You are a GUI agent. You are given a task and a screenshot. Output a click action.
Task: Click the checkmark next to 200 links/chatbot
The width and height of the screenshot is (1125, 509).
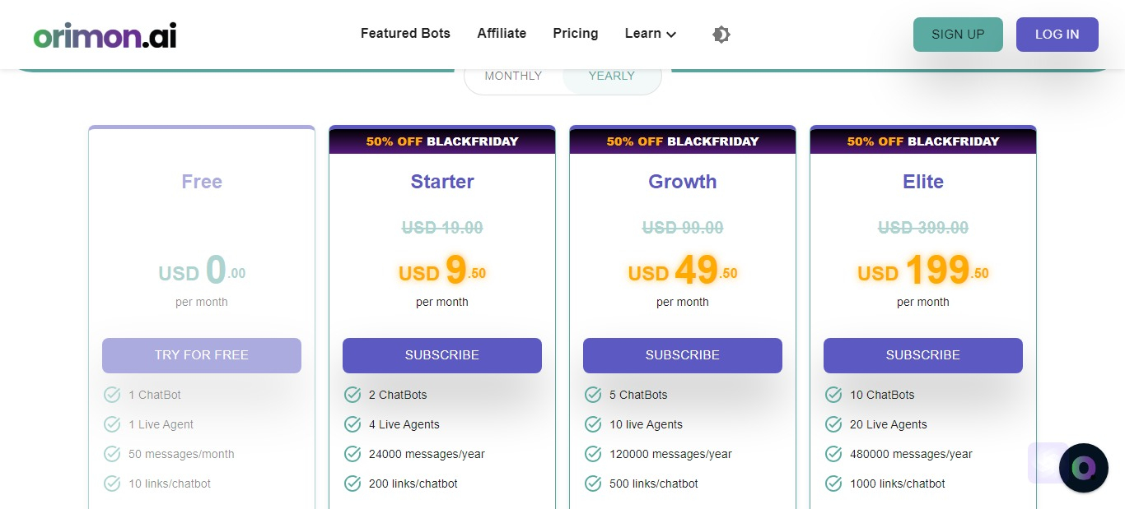pyautogui.click(x=352, y=484)
